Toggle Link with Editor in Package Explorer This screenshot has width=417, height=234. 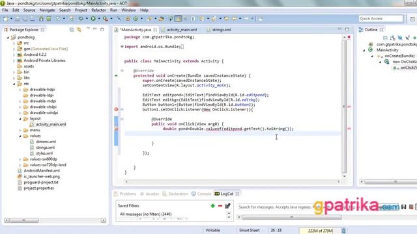tap(79, 30)
